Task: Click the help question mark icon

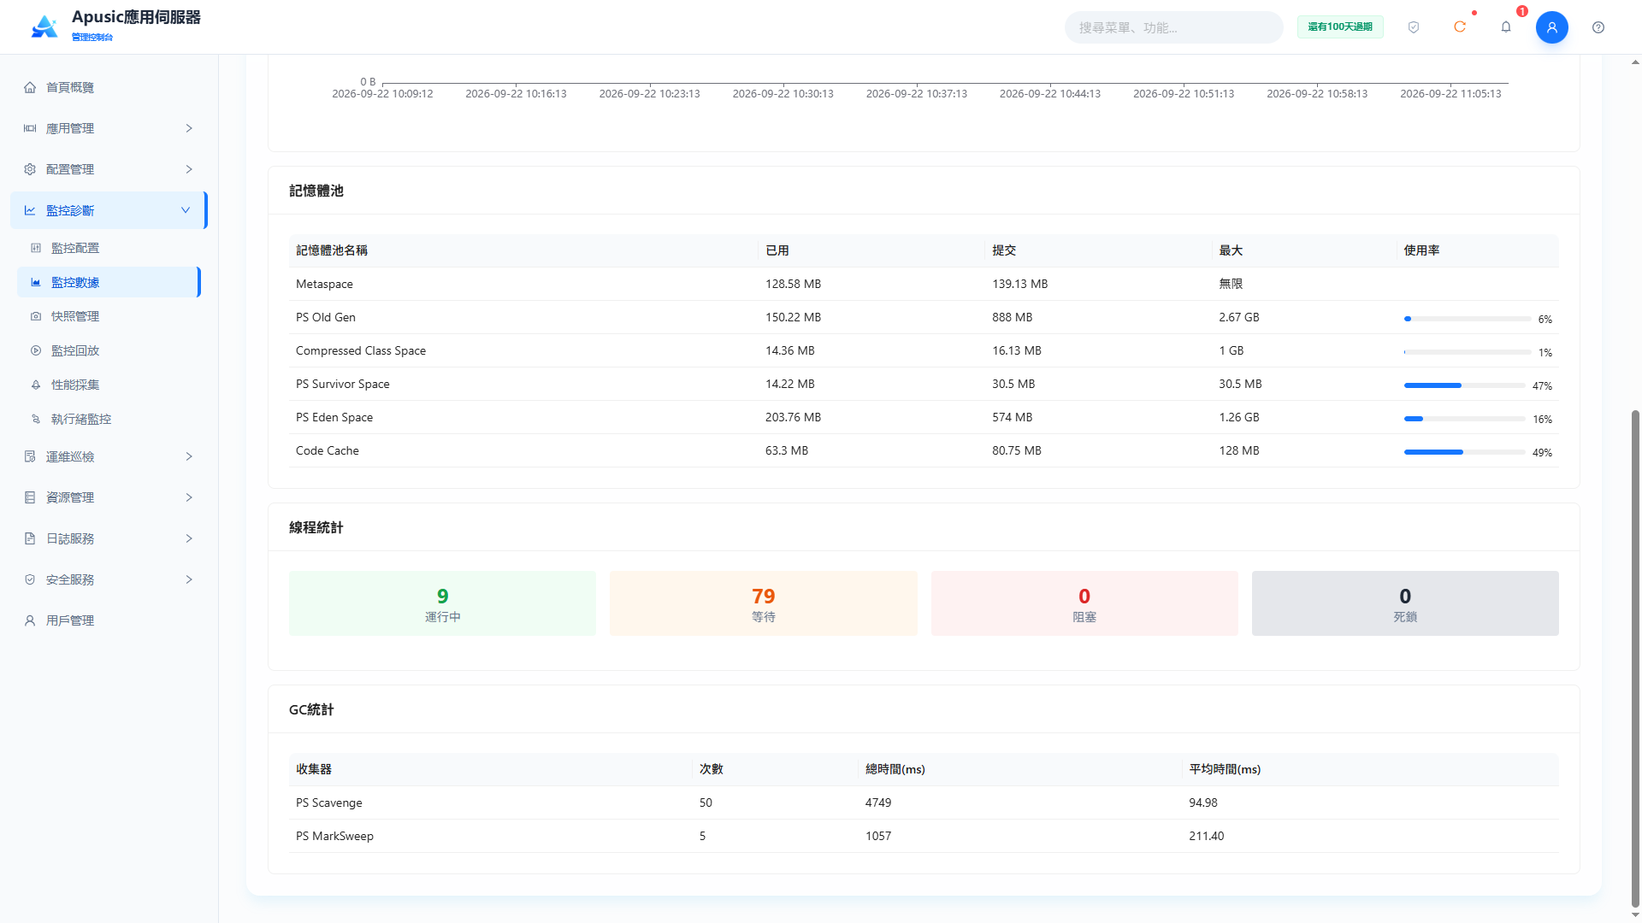Action: click(x=1598, y=27)
